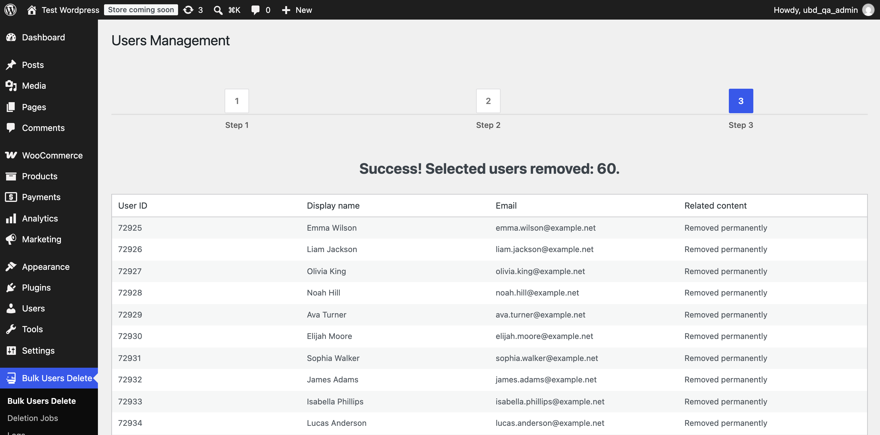This screenshot has width=880, height=435.
Task: Click the Payments dollar icon
Action: pos(11,197)
